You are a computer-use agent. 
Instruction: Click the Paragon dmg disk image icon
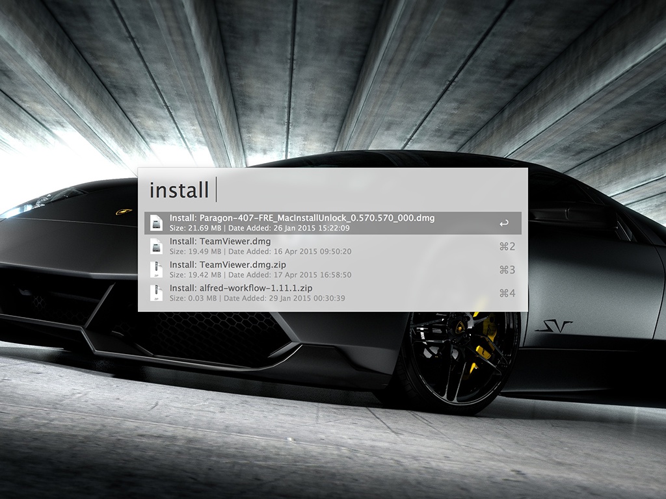(x=156, y=223)
